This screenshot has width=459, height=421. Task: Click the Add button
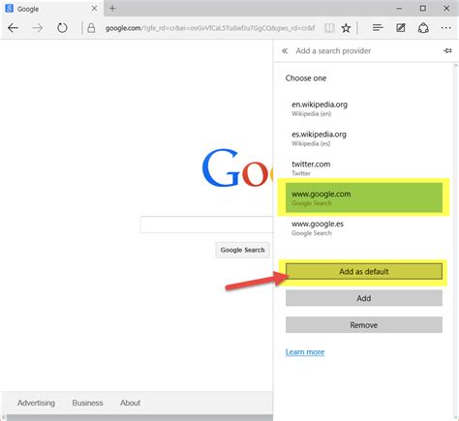[x=364, y=298]
